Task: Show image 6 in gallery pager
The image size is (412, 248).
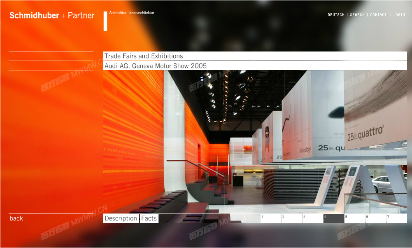Action: (376, 218)
